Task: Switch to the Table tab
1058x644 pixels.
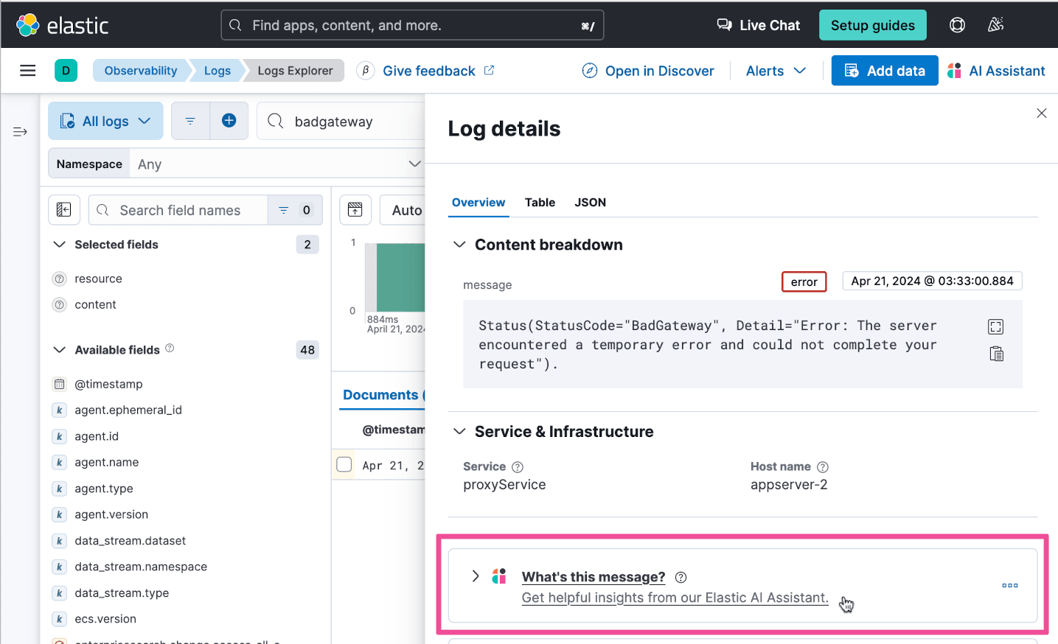Action: (540, 203)
